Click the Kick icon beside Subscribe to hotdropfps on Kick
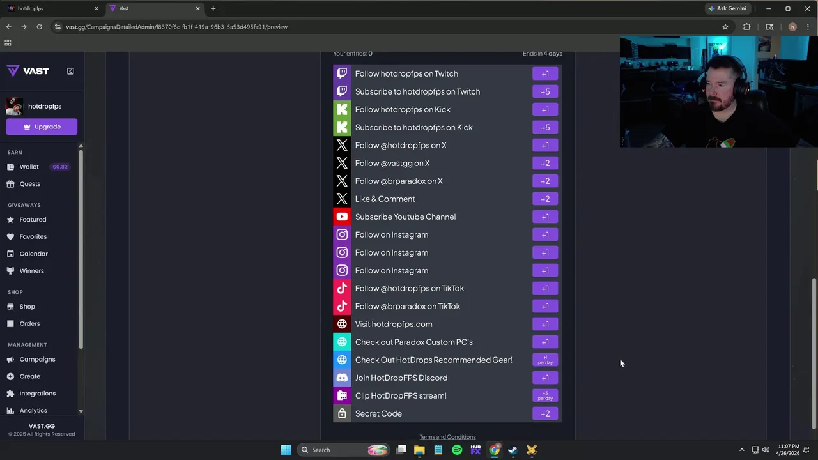This screenshot has height=460, width=818. (x=342, y=127)
